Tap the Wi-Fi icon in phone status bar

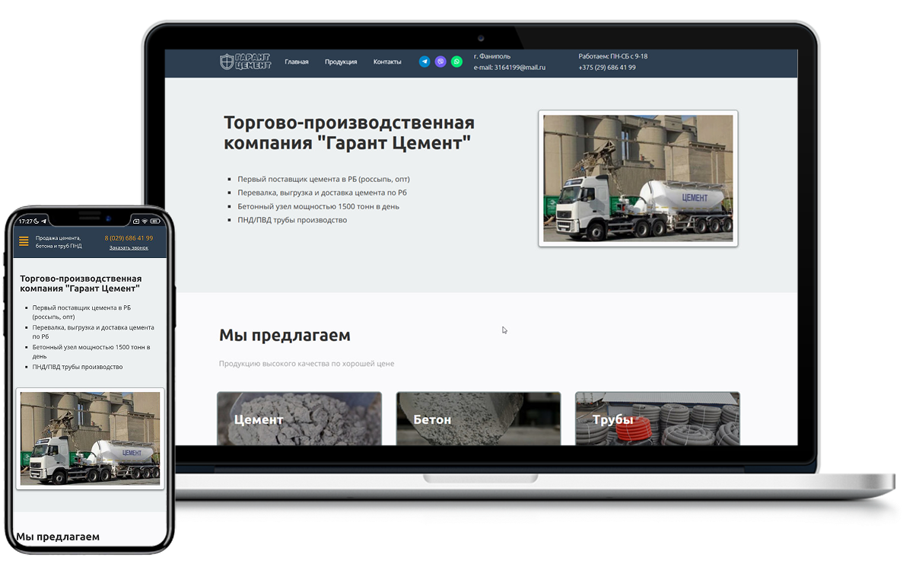[145, 221]
